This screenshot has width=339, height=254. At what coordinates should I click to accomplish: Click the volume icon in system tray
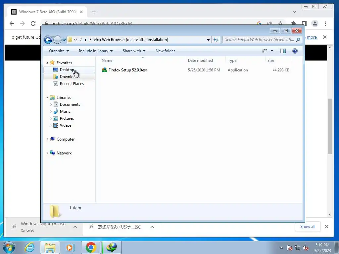click(x=306, y=248)
